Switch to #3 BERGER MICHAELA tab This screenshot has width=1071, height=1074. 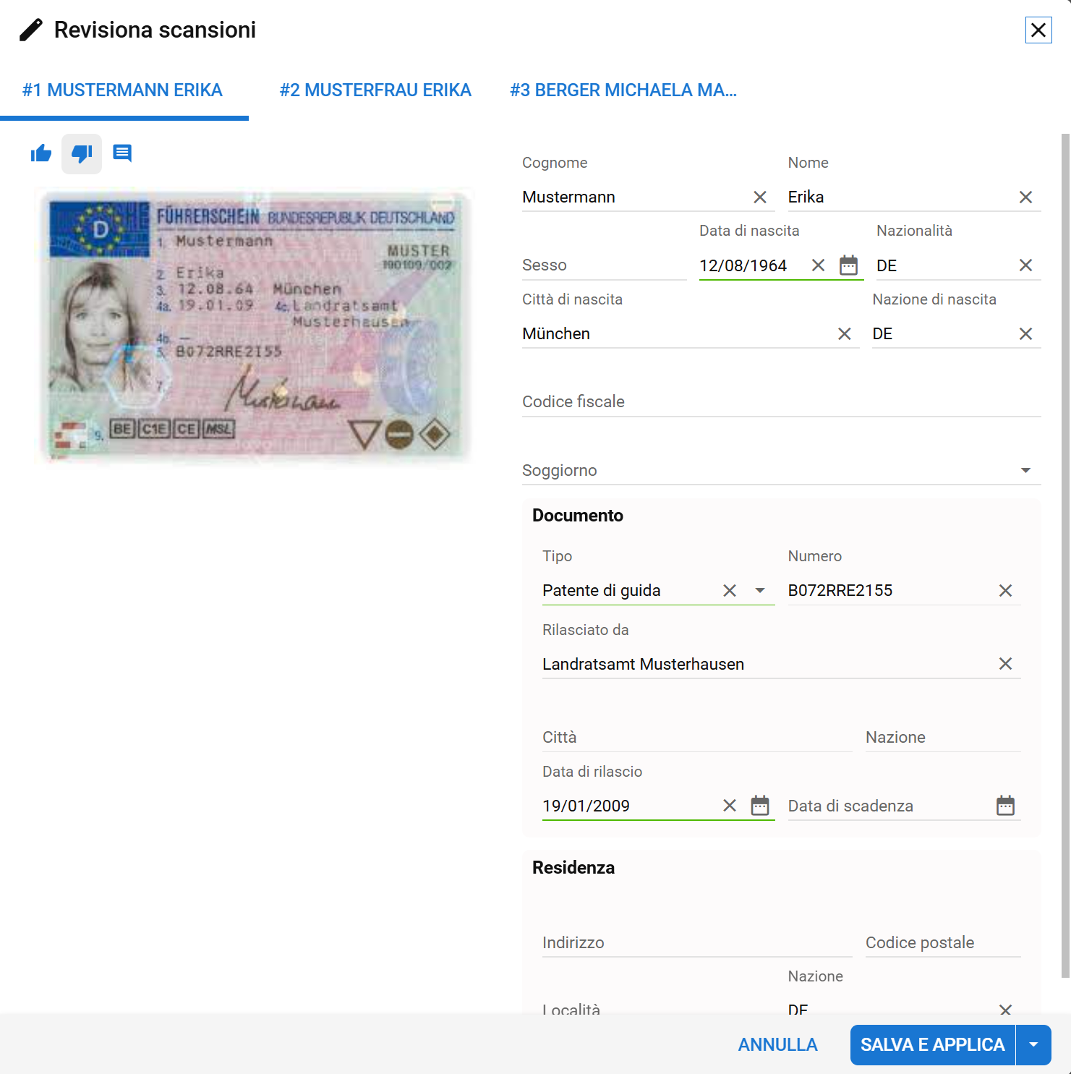(x=623, y=90)
